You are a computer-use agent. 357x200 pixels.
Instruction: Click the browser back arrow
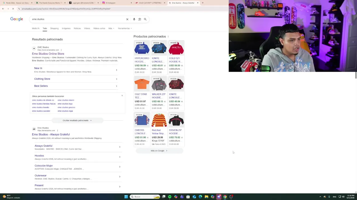pos(3,9)
